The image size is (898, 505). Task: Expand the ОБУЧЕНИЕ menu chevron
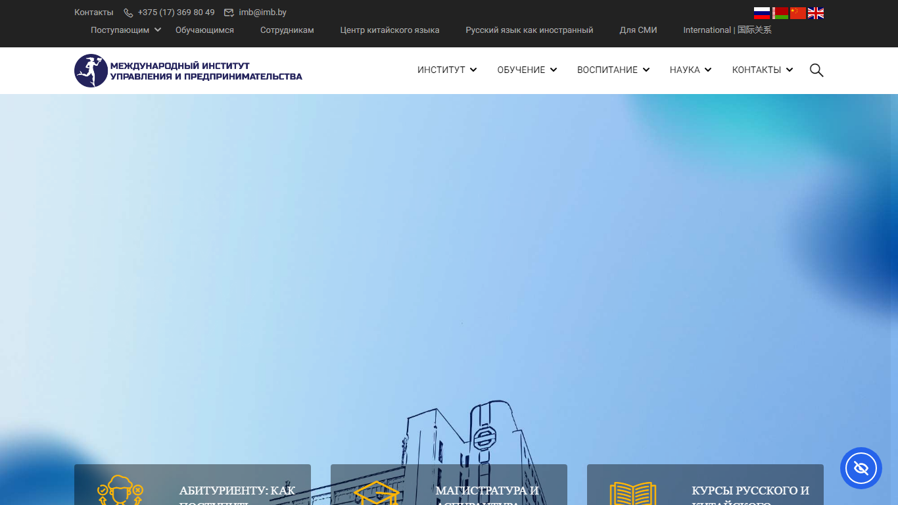(x=554, y=70)
